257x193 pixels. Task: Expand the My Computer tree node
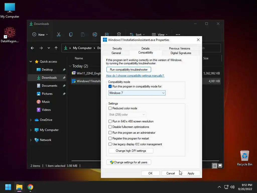31,130
